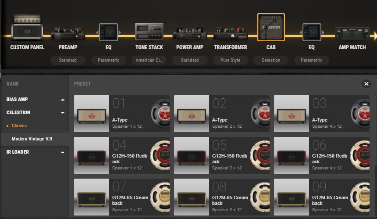Select the Tone Stack module icon
Image resolution: width=377 pixels, height=219 pixels.
(x=149, y=32)
